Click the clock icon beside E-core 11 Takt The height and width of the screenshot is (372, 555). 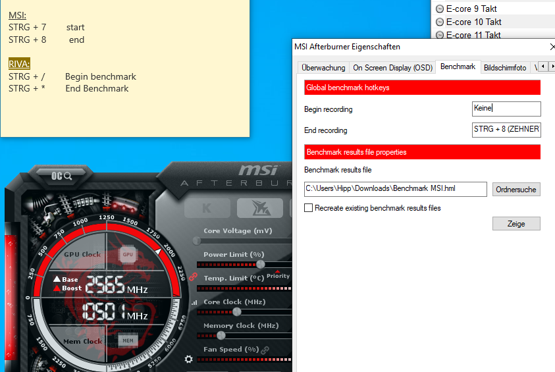point(440,35)
